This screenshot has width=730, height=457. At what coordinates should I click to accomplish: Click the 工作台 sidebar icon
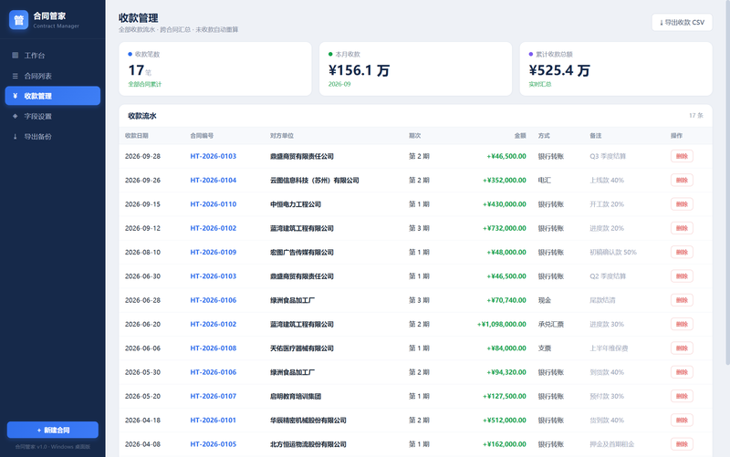(x=16, y=56)
